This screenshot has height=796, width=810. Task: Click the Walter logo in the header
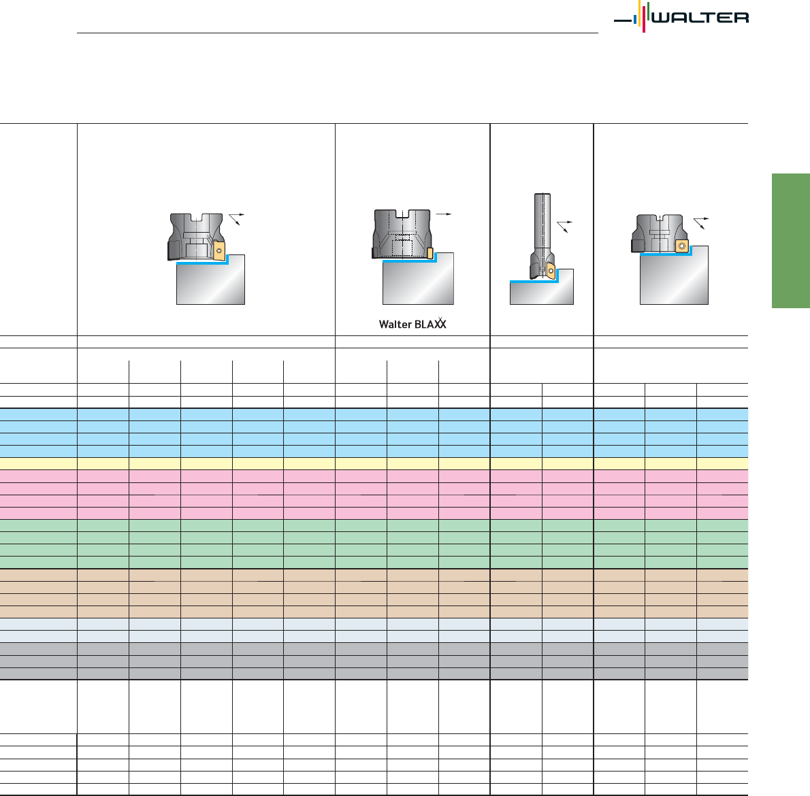click(x=681, y=17)
